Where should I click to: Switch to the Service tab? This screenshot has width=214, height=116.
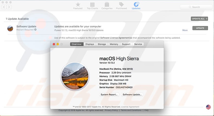[138, 44]
